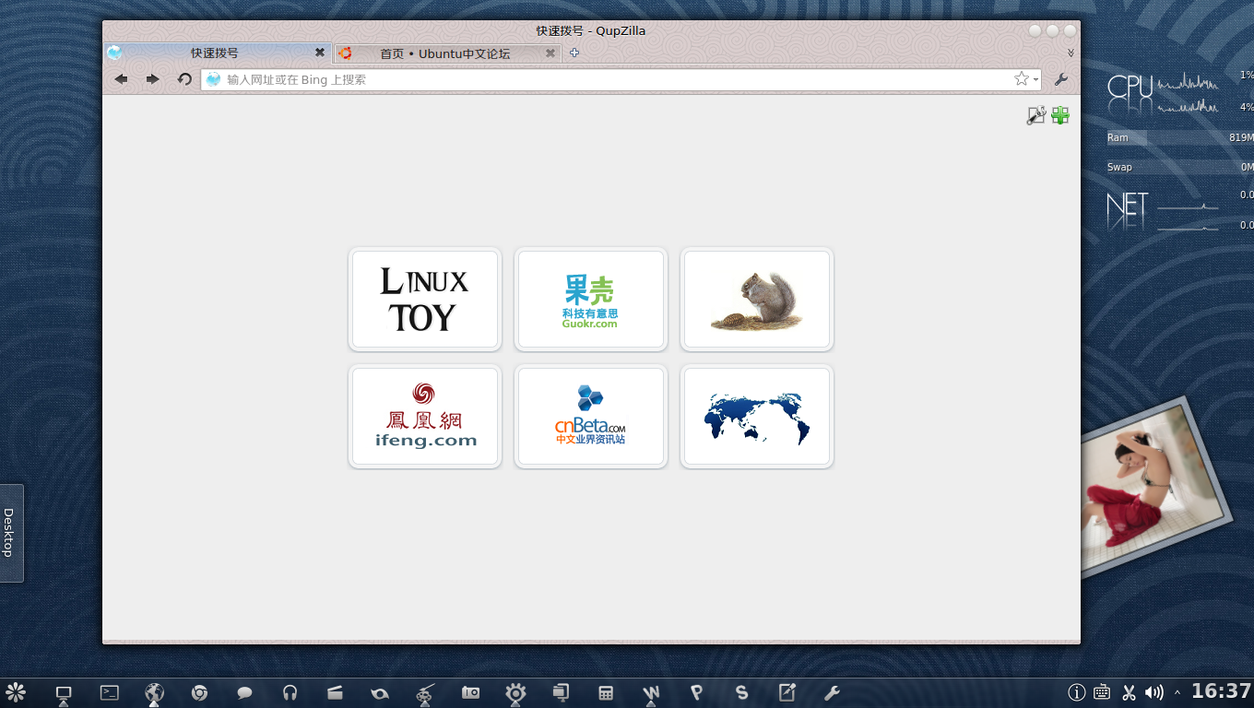This screenshot has height=708, width=1254.
Task: Open the chat bubble taskbar icon
Action: click(x=244, y=692)
